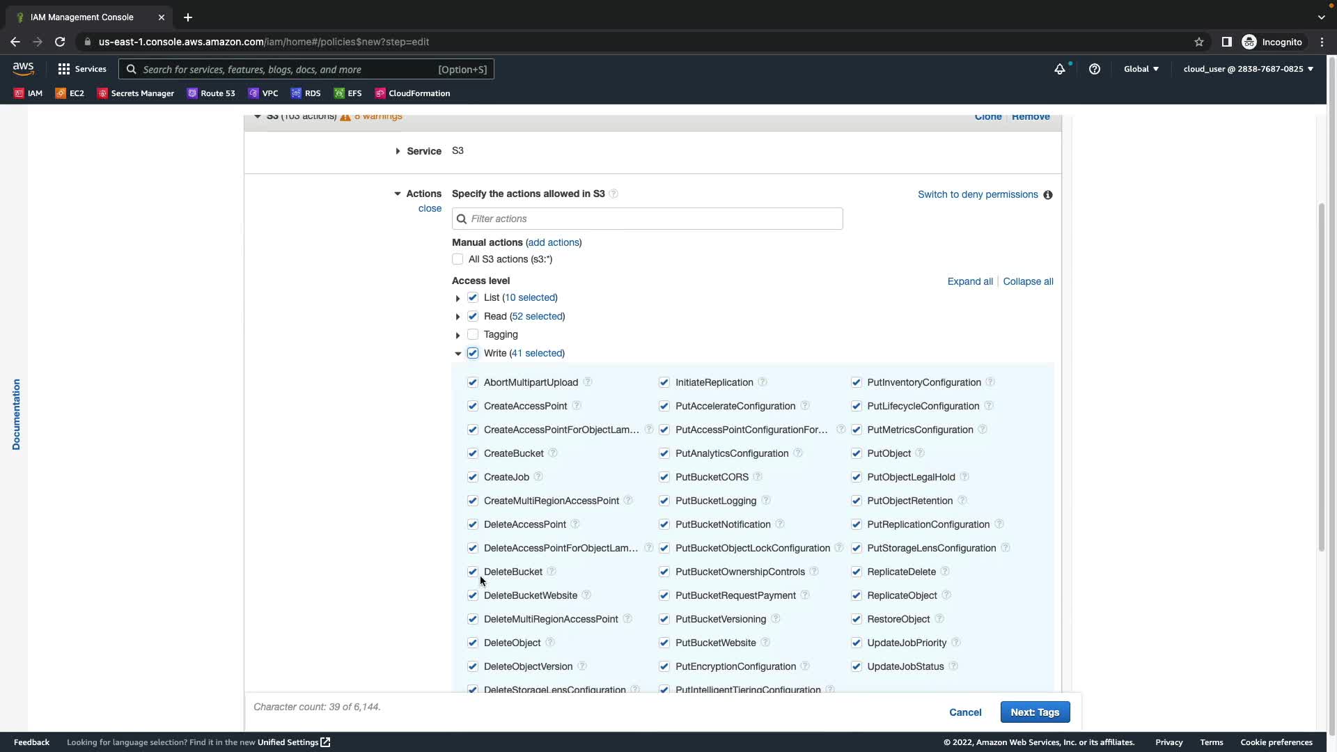Click help icon next to PutObject

pyautogui.click(x=919, y=453)
